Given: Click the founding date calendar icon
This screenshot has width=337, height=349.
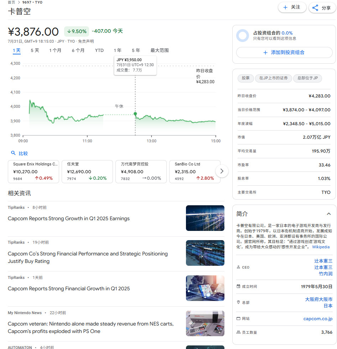Looking at the screenshot, I should pyautogui.click(x=238, y=286).
